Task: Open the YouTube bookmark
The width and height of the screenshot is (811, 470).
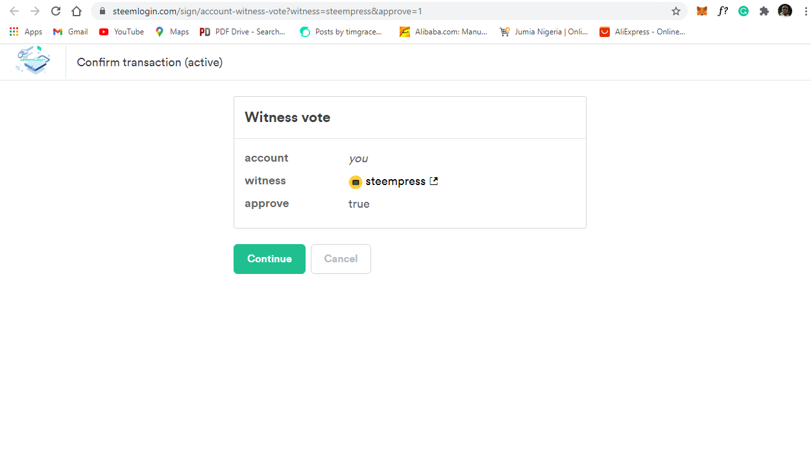Action: (x=121, y=31)
